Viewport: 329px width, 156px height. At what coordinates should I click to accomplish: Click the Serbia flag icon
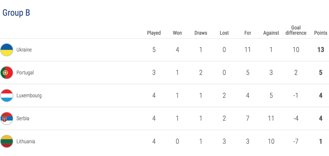pos(7,119)
